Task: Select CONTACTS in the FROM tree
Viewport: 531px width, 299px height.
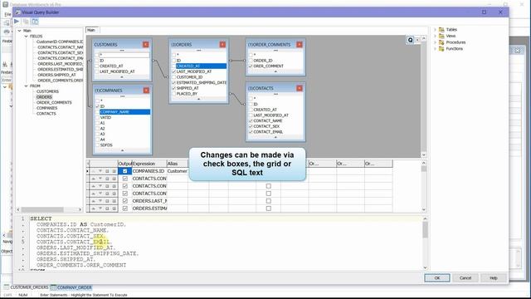Action: (46, 114)
